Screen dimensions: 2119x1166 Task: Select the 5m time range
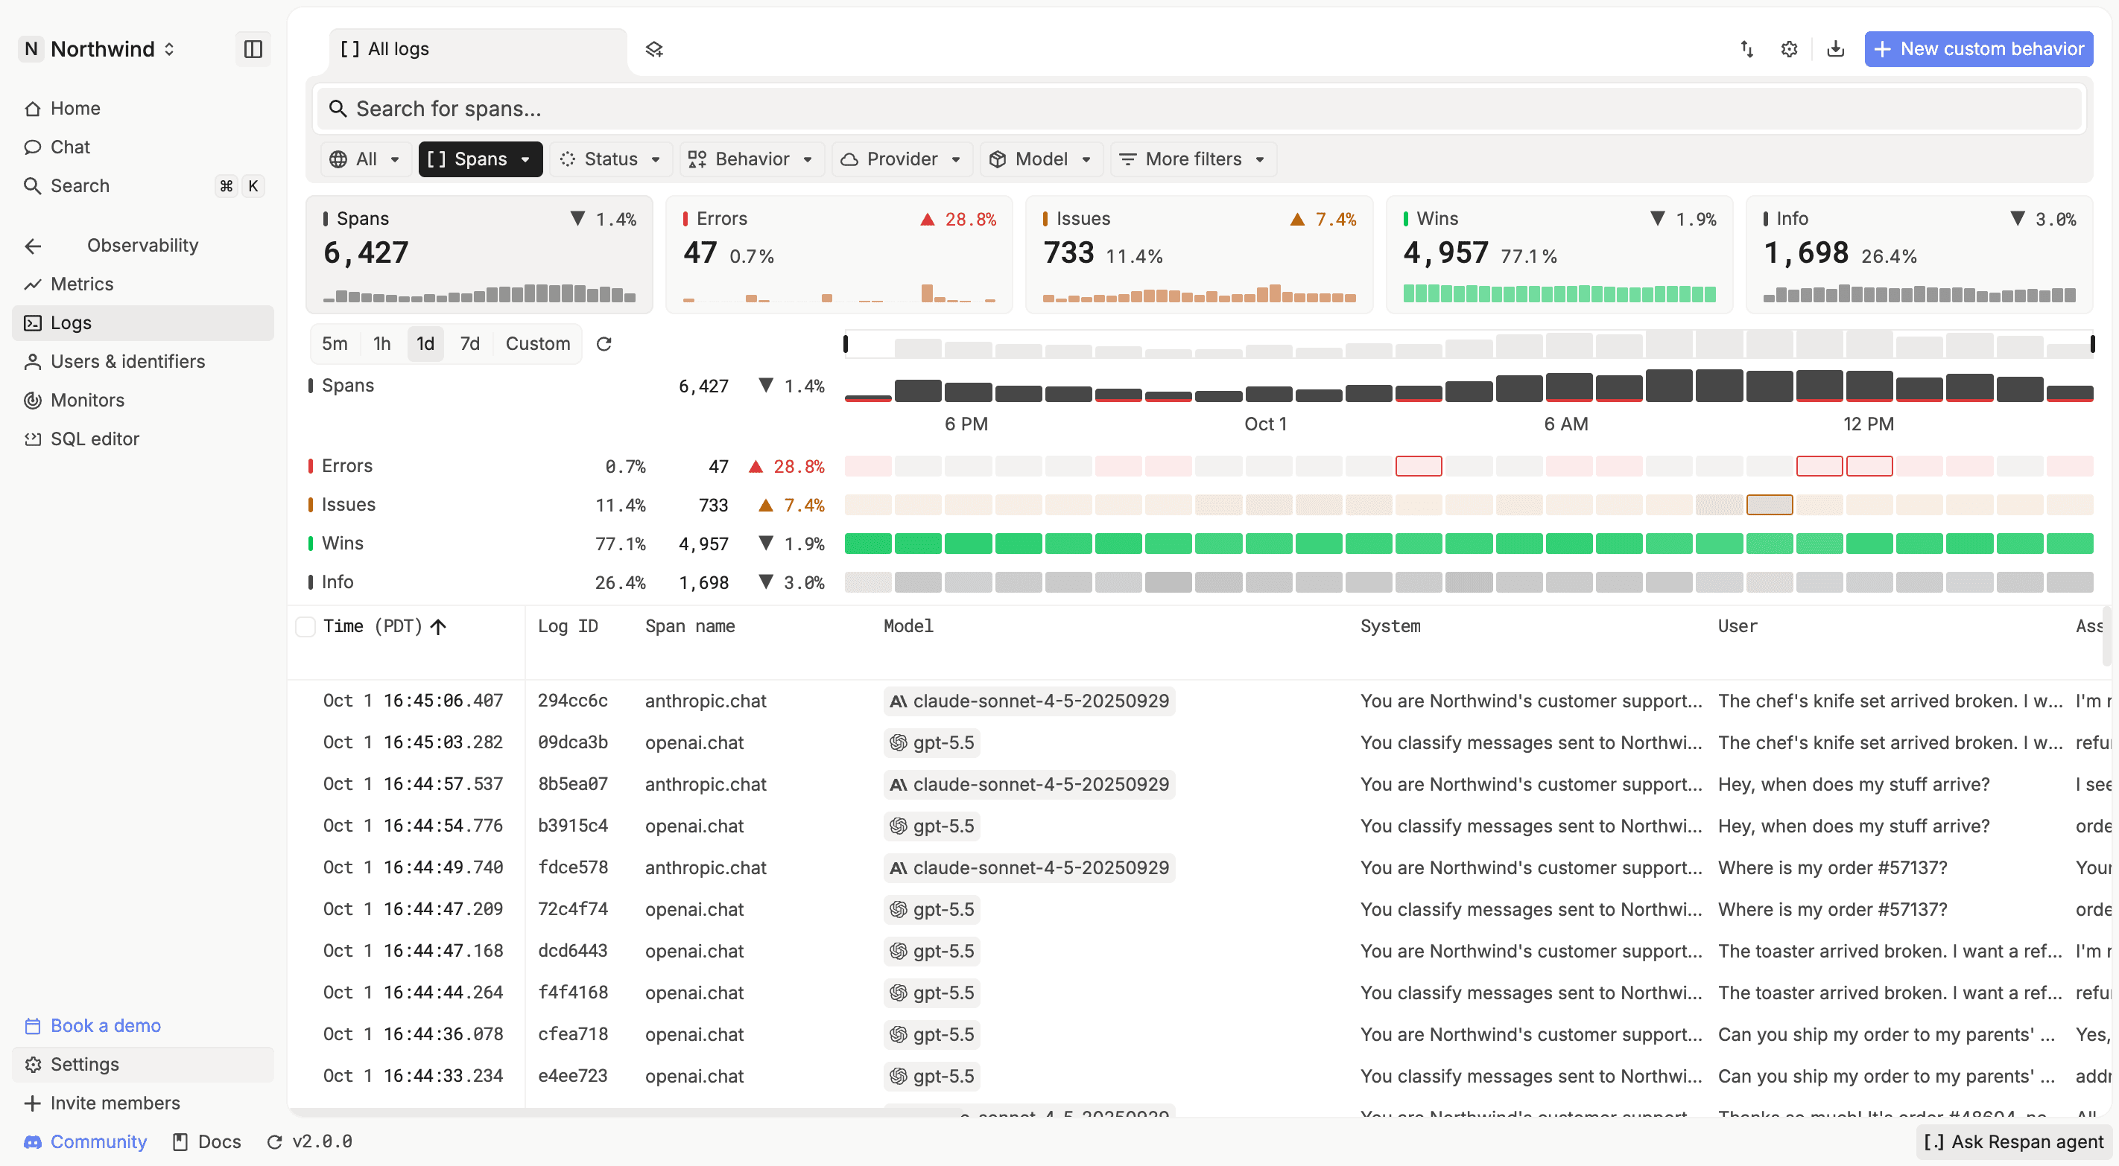pos(335,344)
